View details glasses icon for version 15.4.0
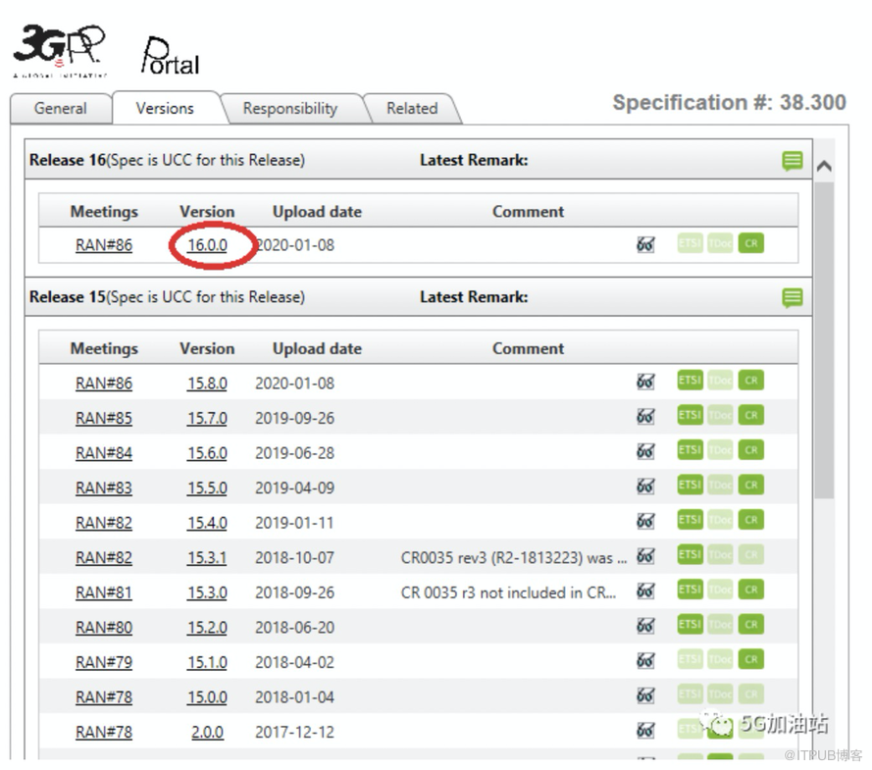The height and width of the screenshot is (770, 872). (x=645, y=521)
